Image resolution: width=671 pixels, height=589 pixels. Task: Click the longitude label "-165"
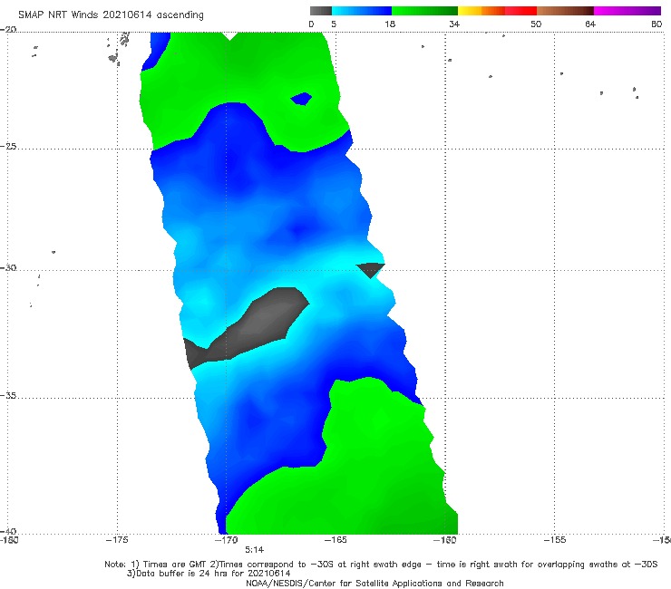(x=335, y=540)
